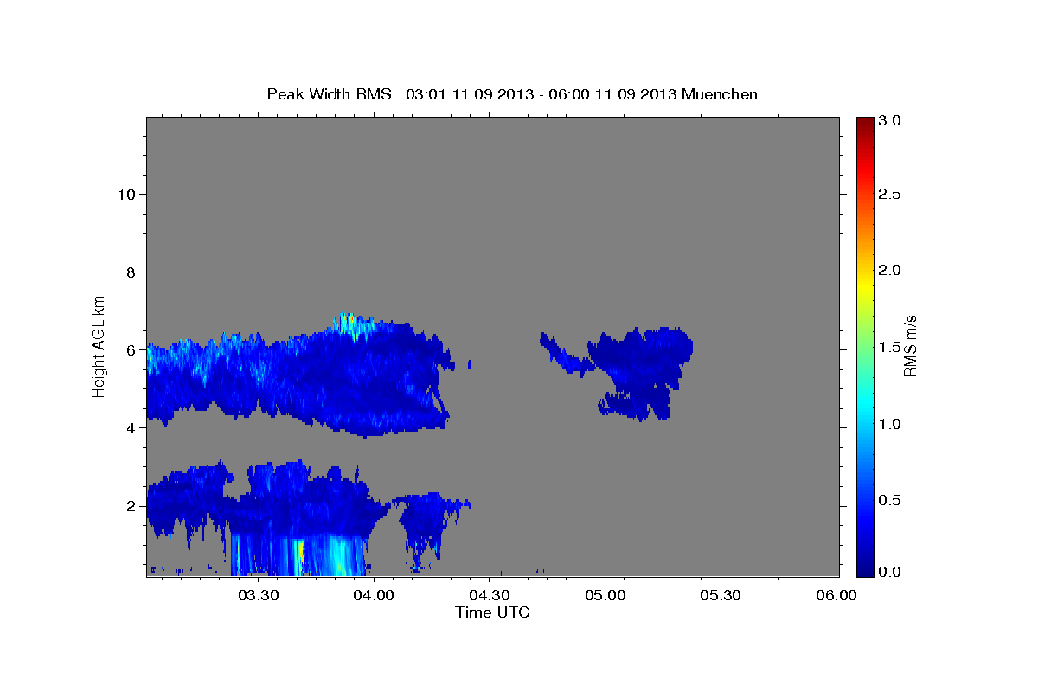Click the 'Time UTC' axis label
This screenshot has height=692, width=1038.
[x=492, y=612]
